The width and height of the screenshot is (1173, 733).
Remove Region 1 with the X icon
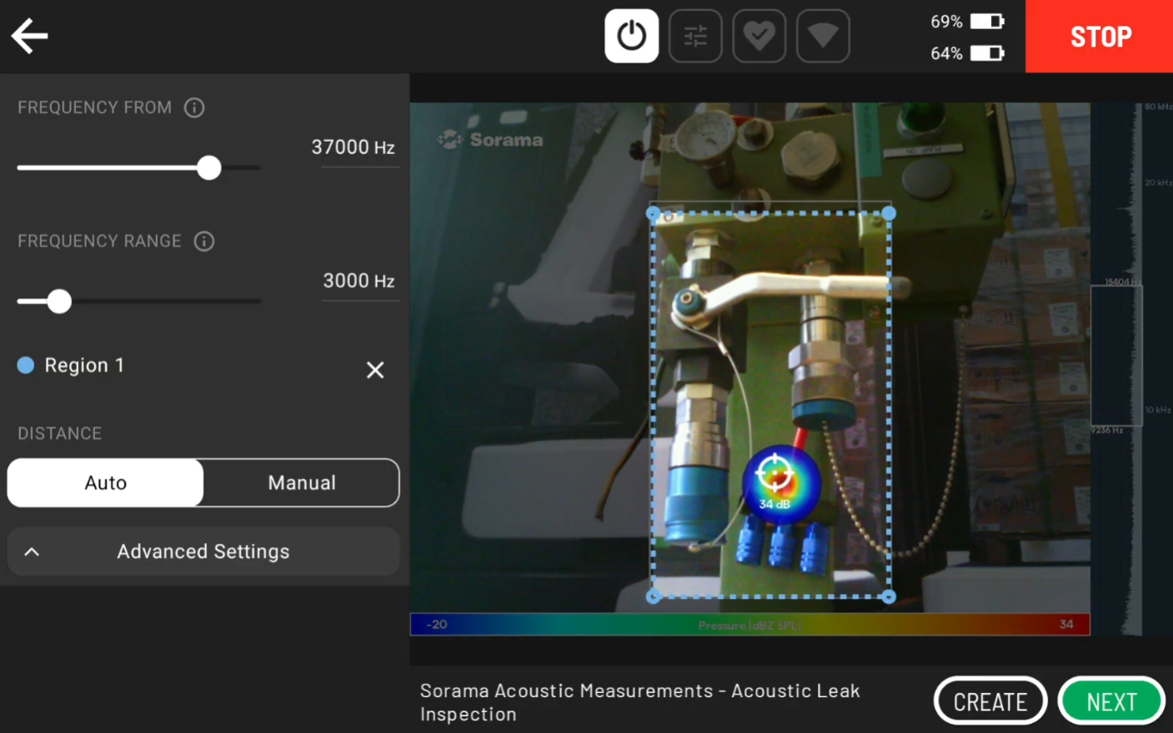(x=375, y=370)
